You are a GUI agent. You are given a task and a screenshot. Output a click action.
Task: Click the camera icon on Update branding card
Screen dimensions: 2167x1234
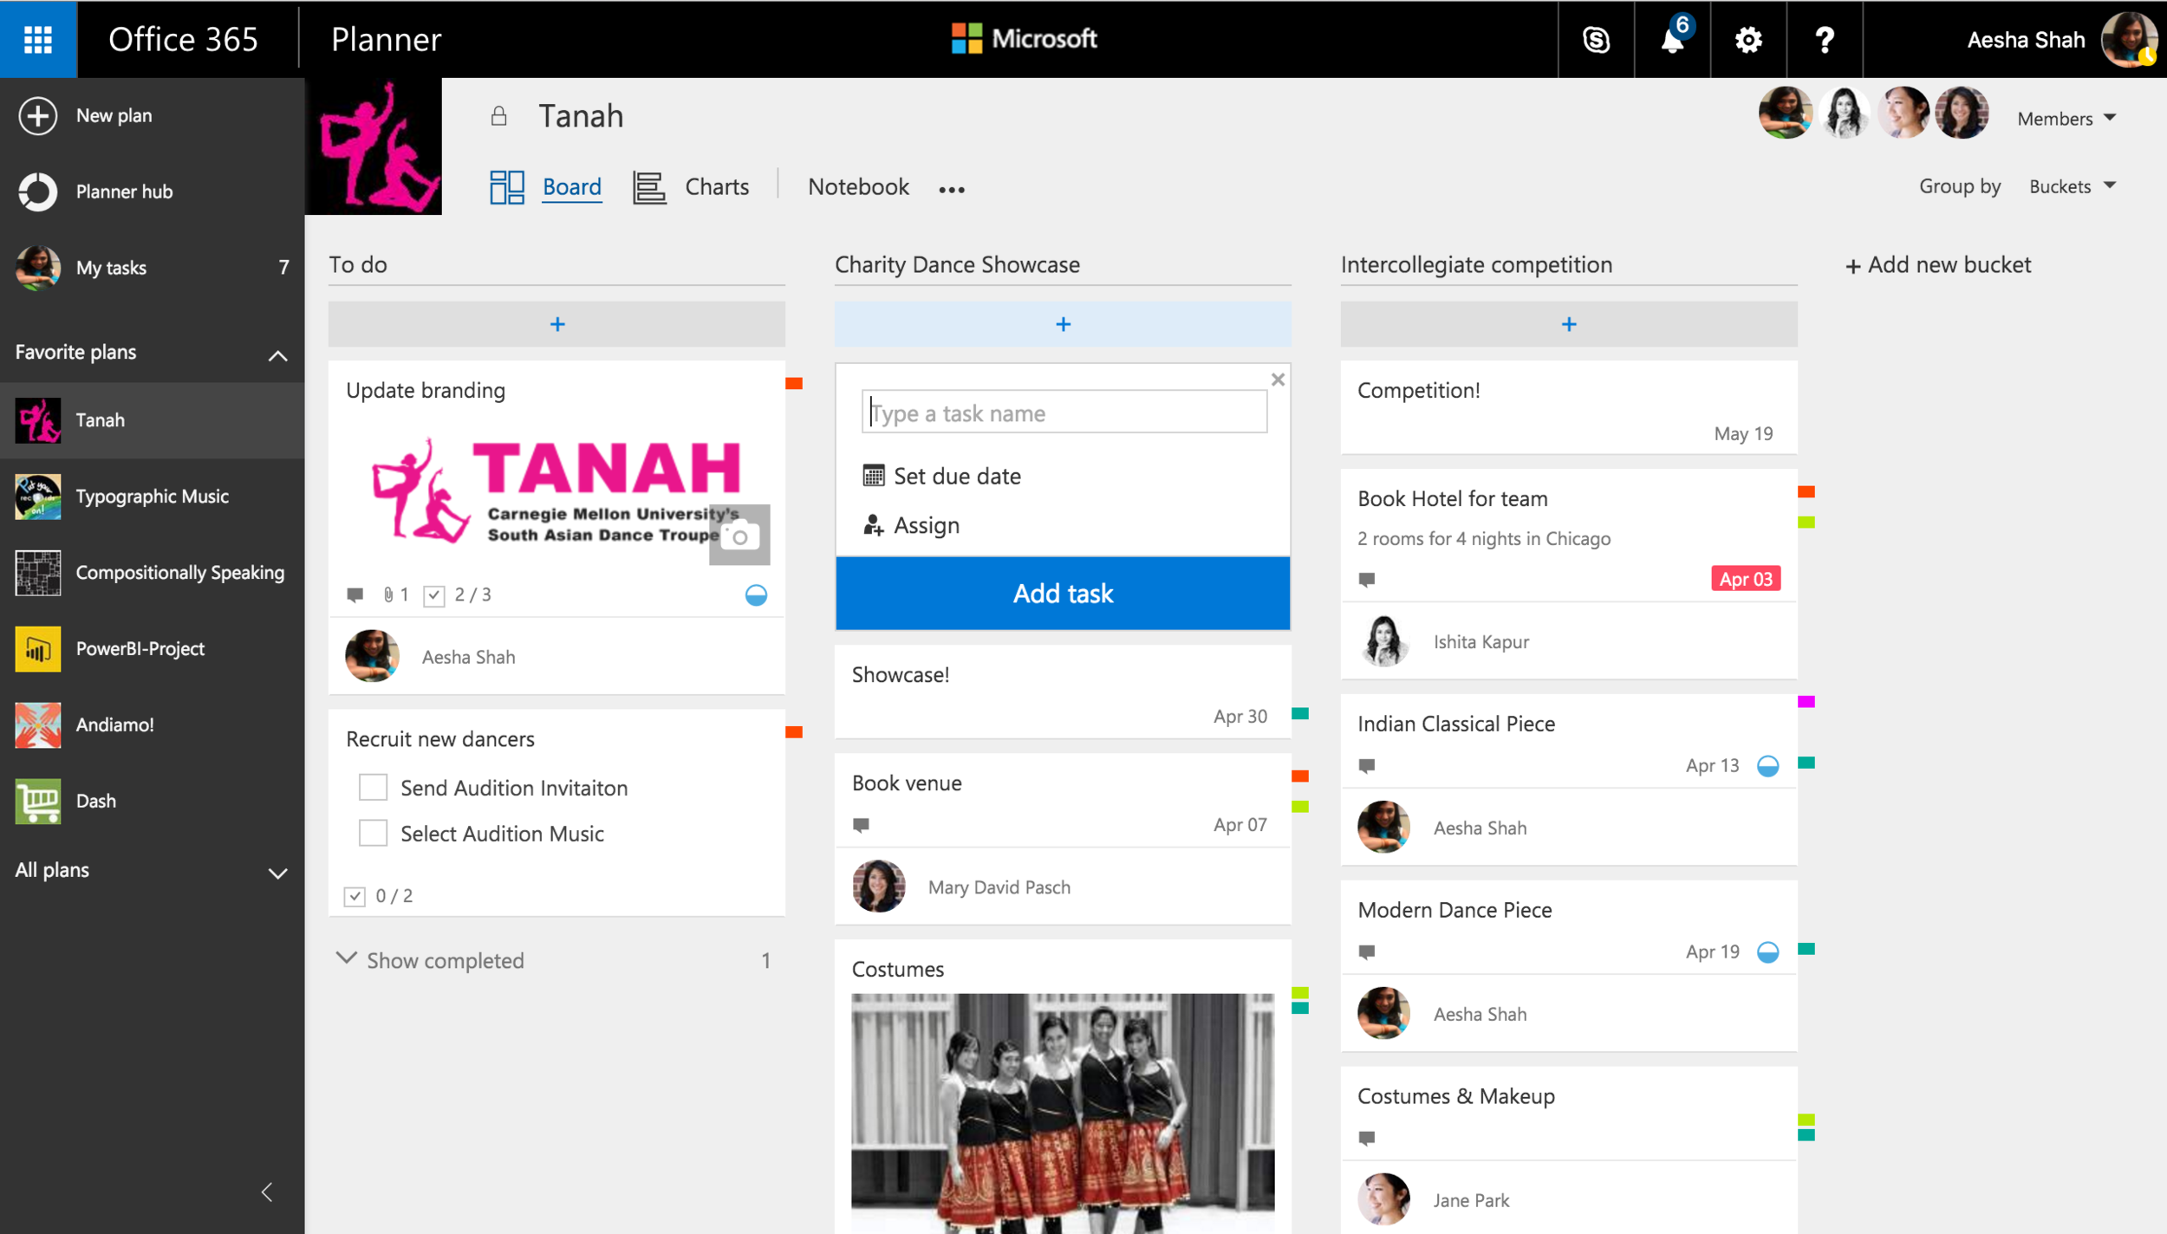739,536
